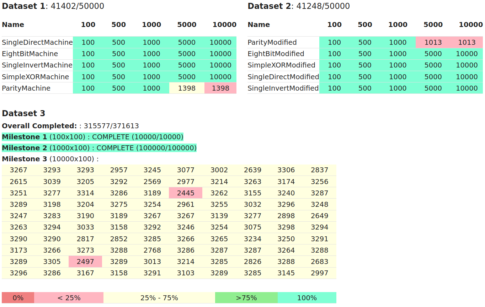This screenshot has height=307, width=485.
Task: Click the 3033 cell in Milestone 3 grid
Action: (85, 227)
